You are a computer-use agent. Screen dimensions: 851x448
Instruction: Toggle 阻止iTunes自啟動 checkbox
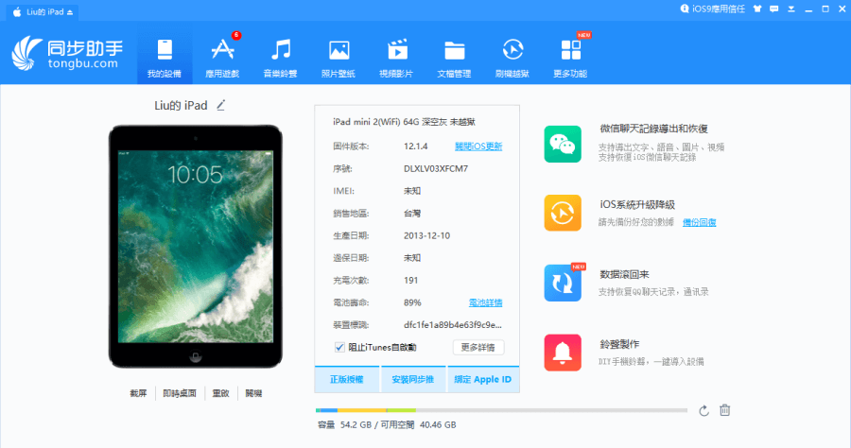(339, 347)
